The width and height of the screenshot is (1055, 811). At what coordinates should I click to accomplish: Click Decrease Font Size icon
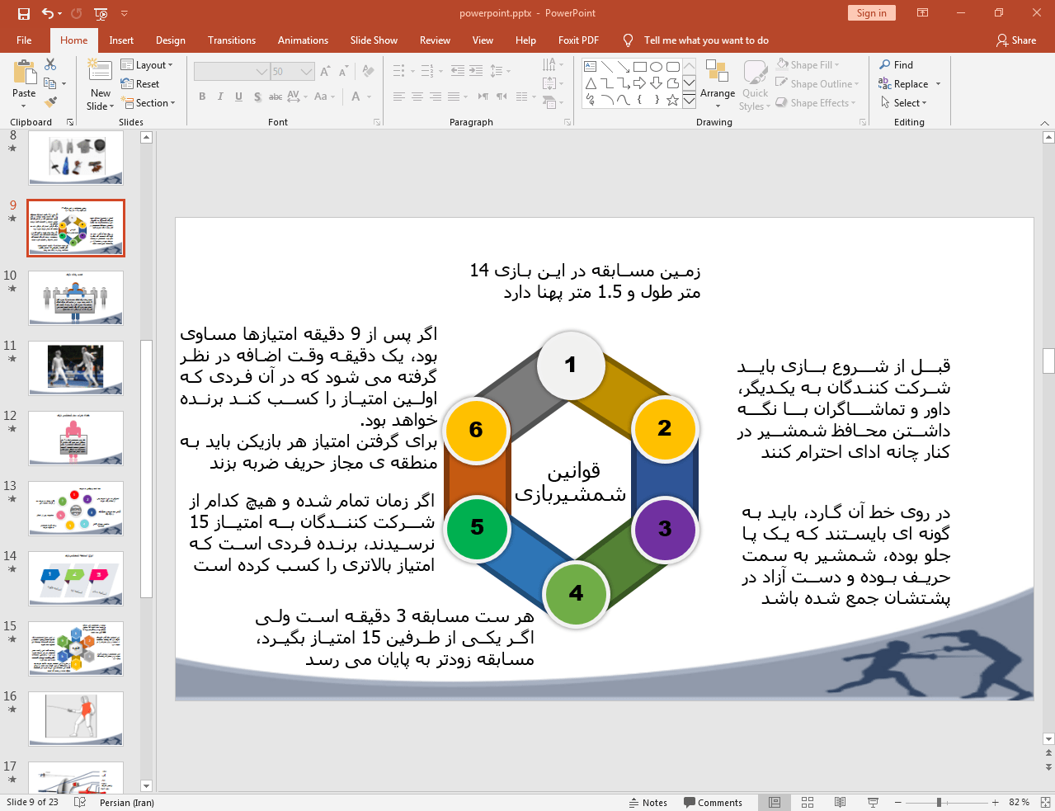tap(343, 72)
